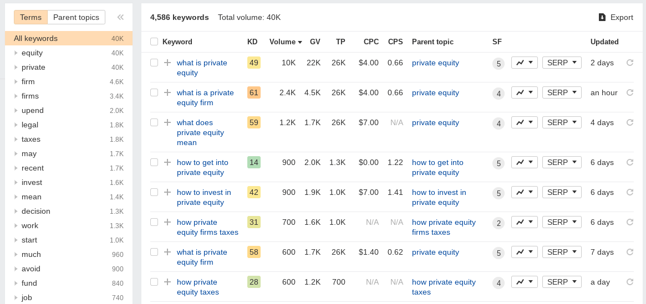Check the select-all Keyword header checkbox
The height and width of the screenshot is (304, 646).
tap(154, 42)
